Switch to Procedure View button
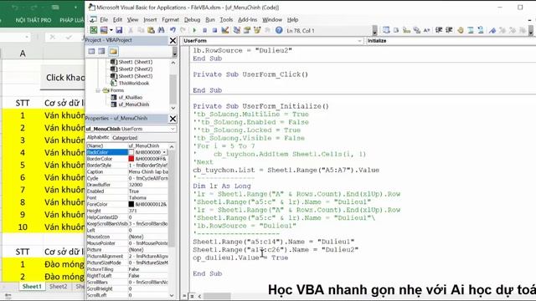 (x=185, y=296)
